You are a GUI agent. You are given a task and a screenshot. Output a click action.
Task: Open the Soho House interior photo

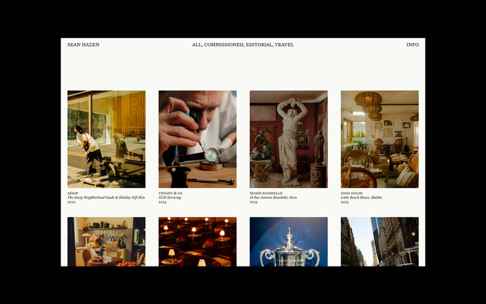tap(380, 139)
